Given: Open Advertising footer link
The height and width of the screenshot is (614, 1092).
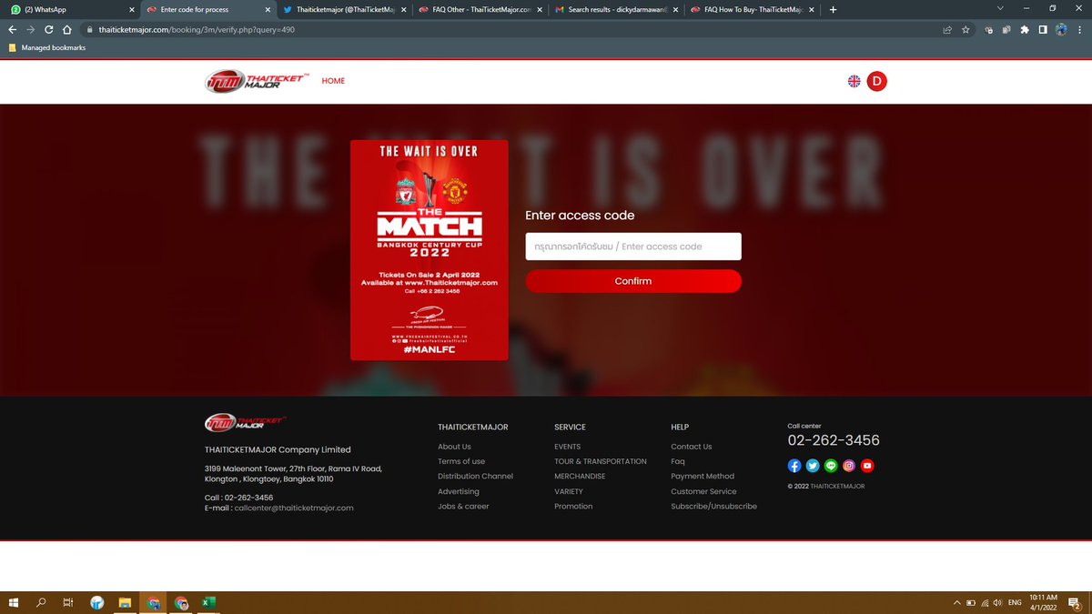Looking at the screenshot, I should point(459,491).
